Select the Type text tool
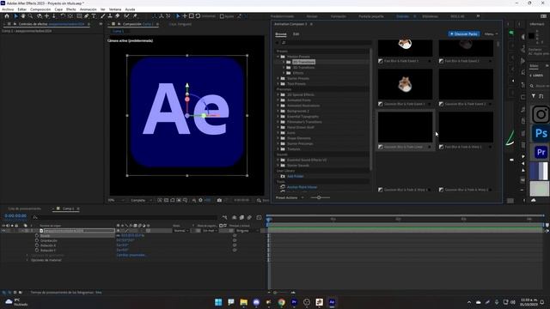This screenshot has width=550, height=309. point(94,16)
